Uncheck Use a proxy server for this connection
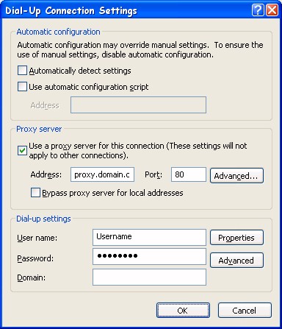The height and width of the screenshot is (329, 282). [22, 150]
